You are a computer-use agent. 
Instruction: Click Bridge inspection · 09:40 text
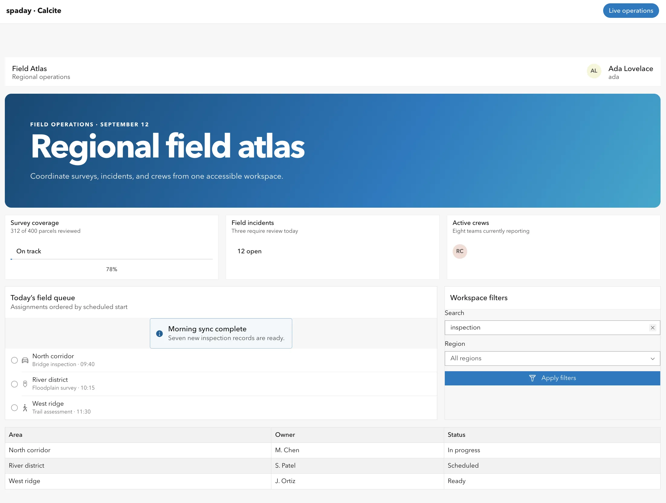pyautogui.click(x=63, y=364)
